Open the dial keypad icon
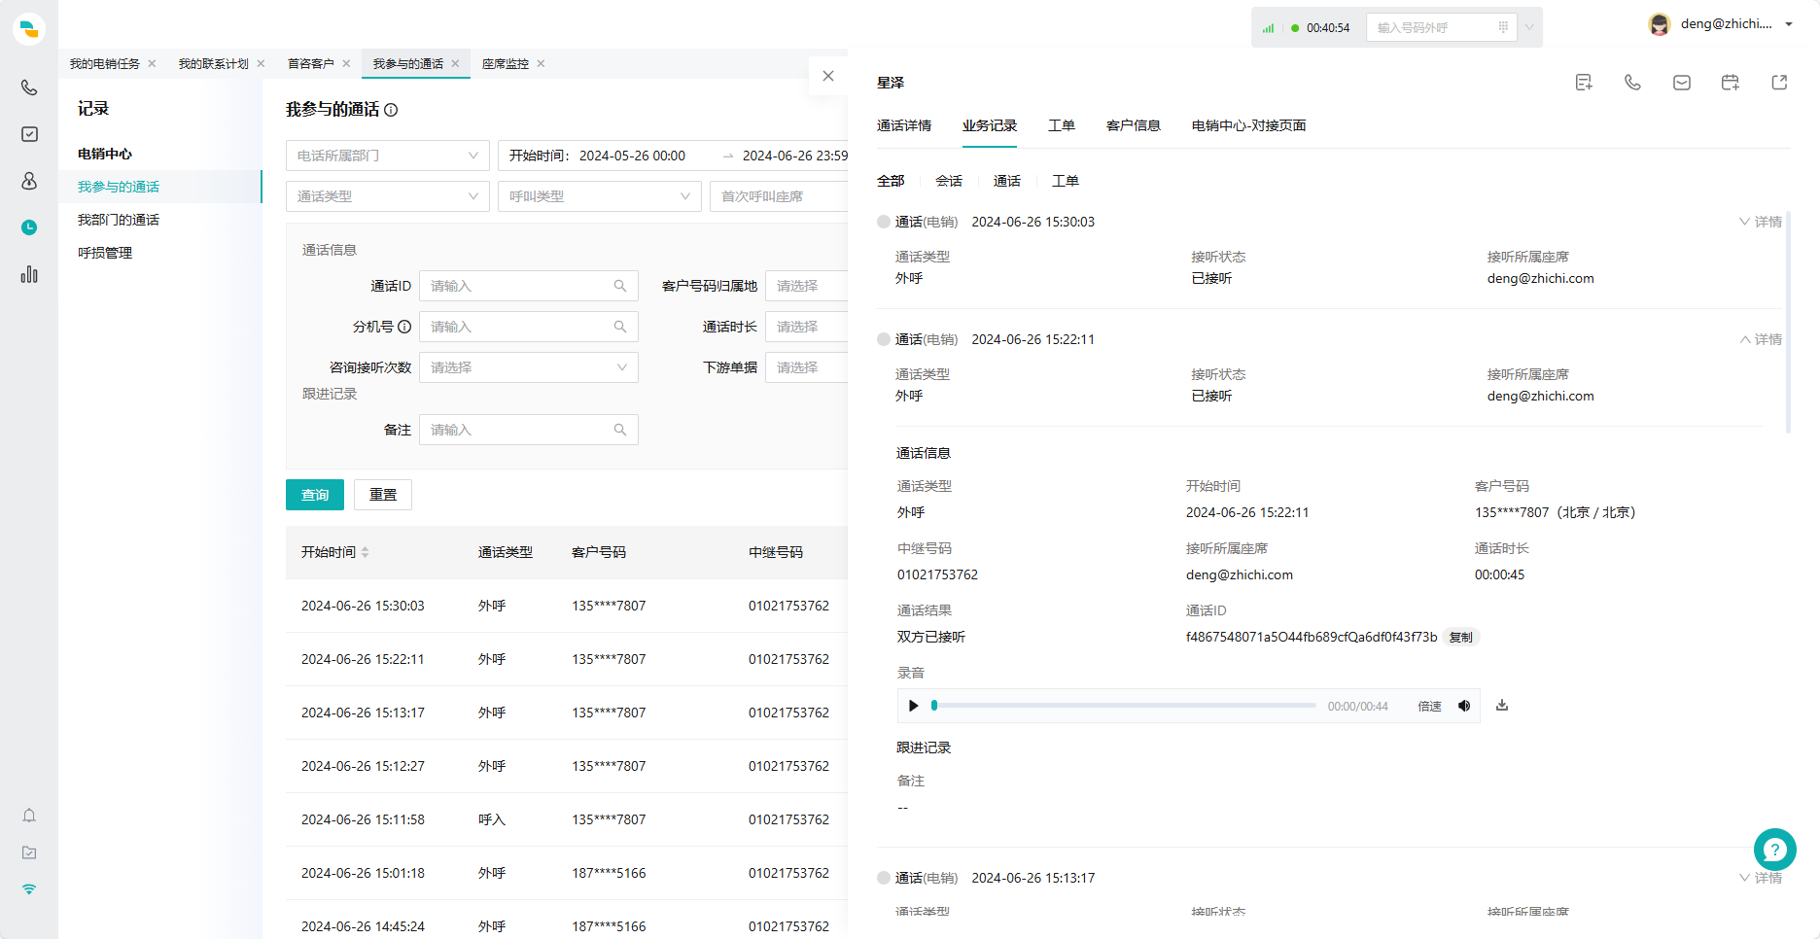The height and width of the screenshot is (939, 1820). [x=1503, y=27]
